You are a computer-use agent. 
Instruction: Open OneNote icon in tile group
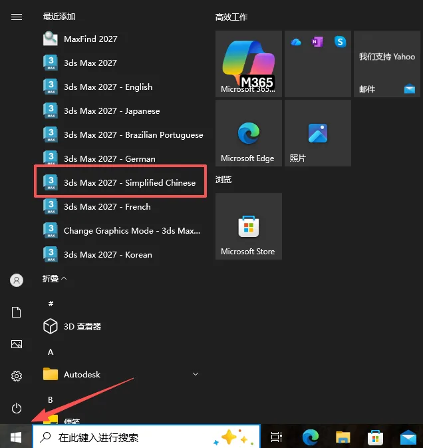point(317,42)
